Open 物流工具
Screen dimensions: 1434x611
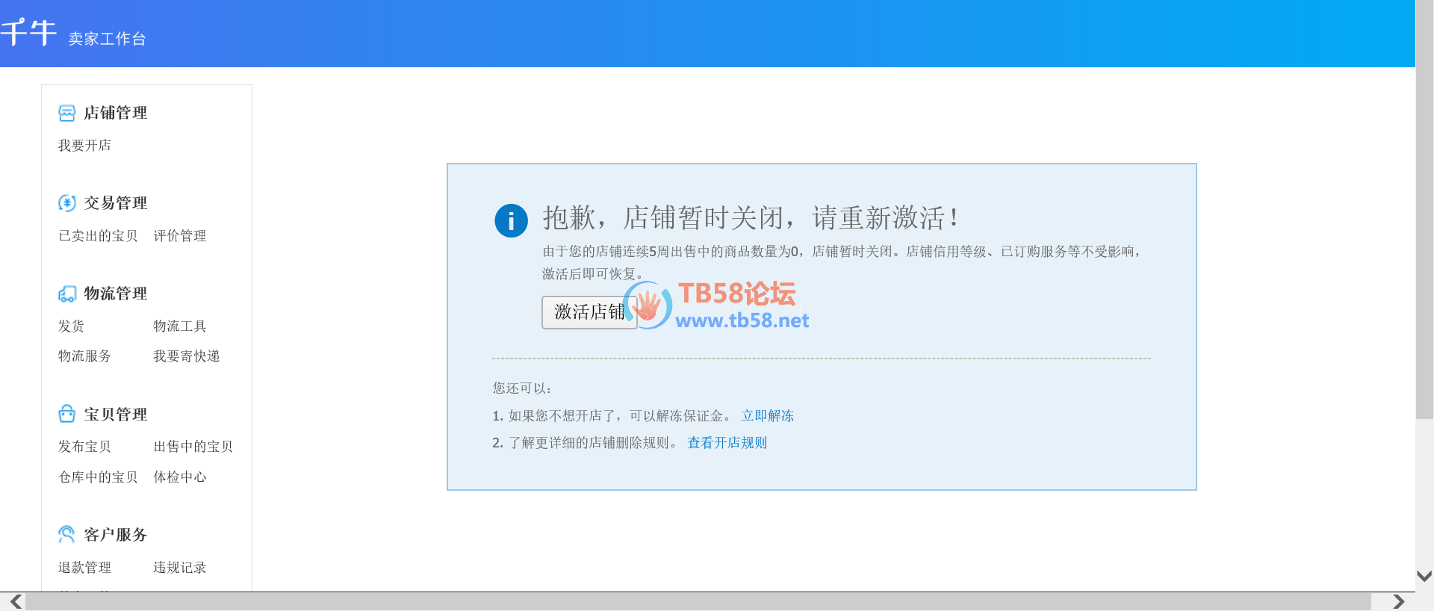coord(180,326)
